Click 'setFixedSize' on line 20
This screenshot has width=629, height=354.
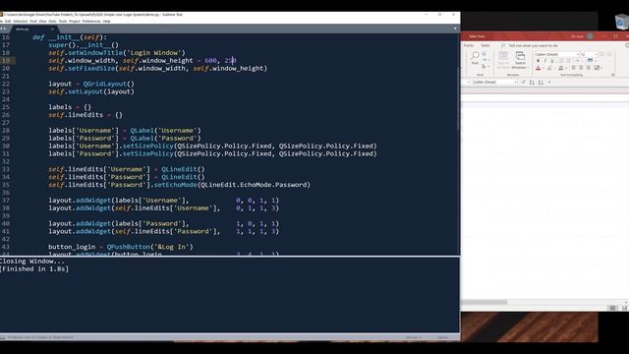point(91,68)
